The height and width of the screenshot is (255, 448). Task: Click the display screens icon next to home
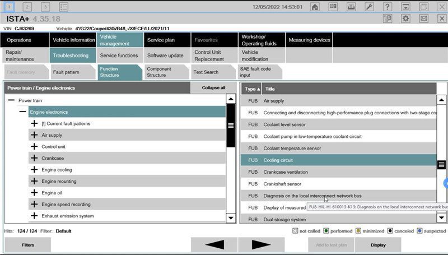(333, 7)
